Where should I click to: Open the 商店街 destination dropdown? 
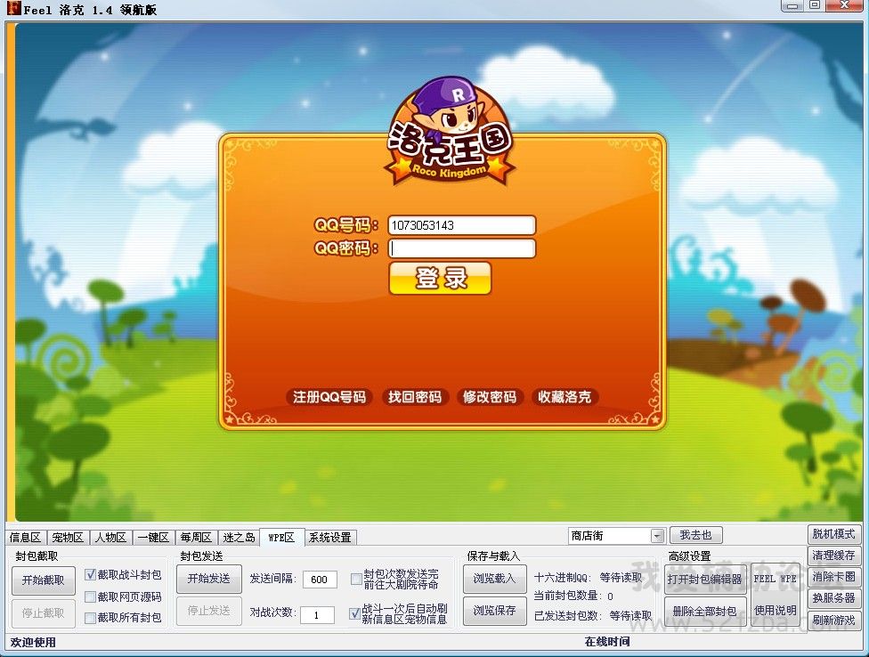click(657, 536)
